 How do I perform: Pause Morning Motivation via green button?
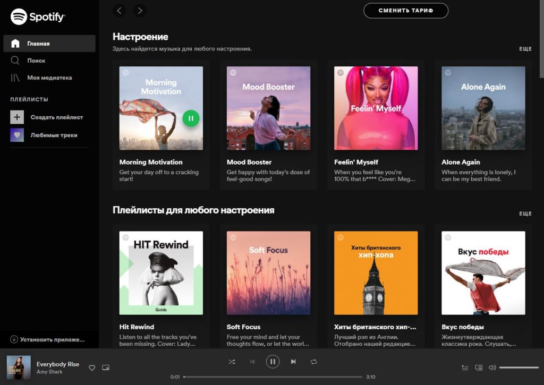[x=191, y=118]
